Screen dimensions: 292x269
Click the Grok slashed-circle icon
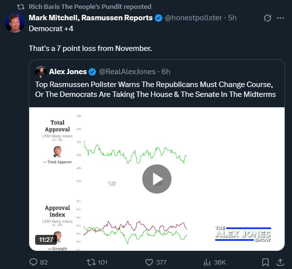tap(267, 18)
